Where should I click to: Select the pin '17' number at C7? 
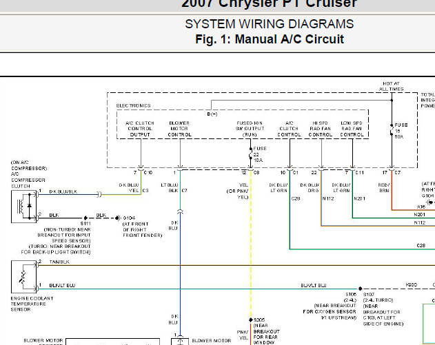click(x=385, y=173)
